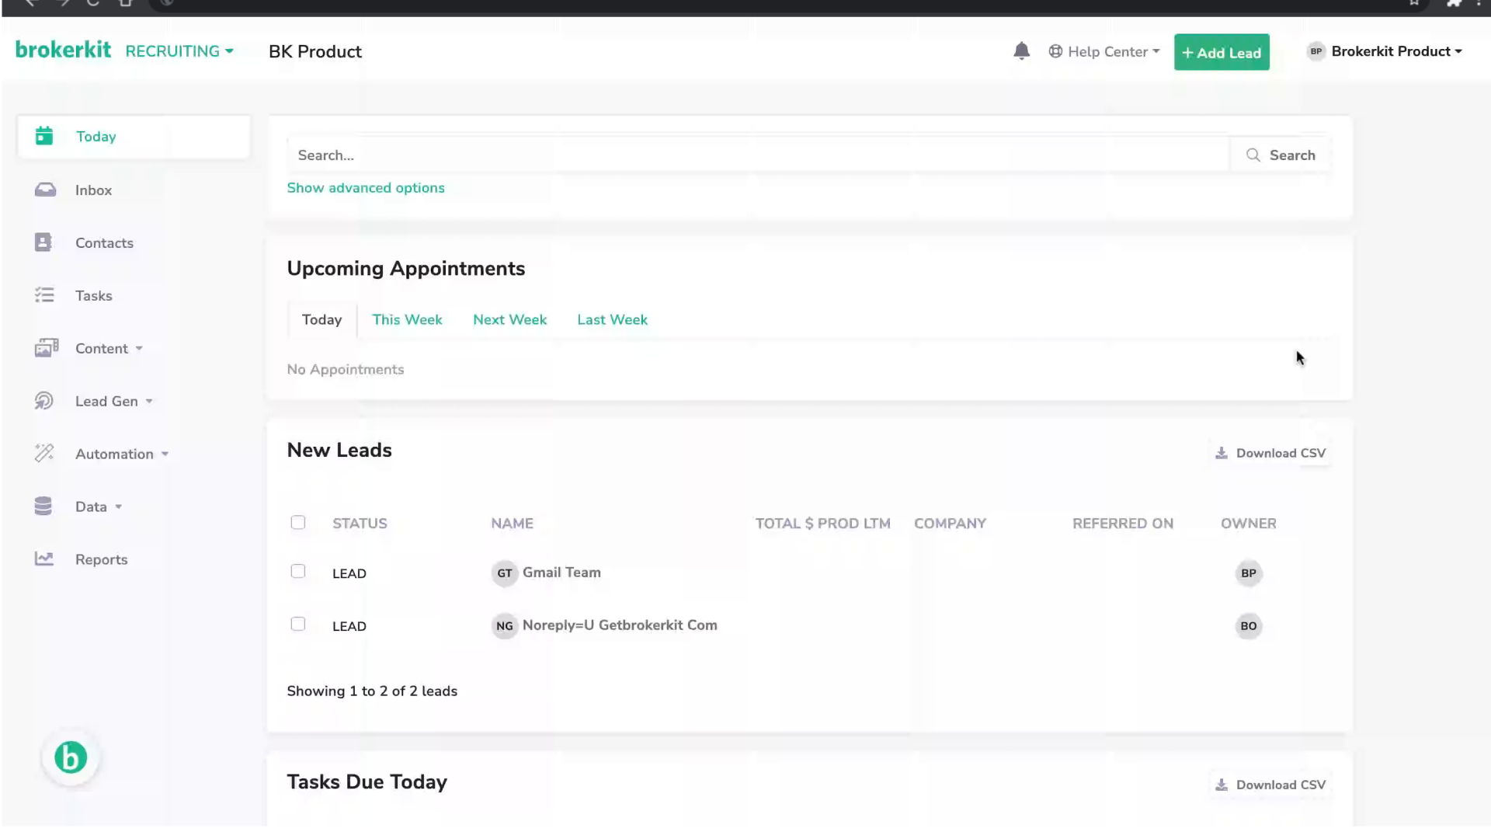The image size is (1491, 839).
Task: Toggle the select-all leads checkbox
Action: pyautogui.click(x=298, y=522)
